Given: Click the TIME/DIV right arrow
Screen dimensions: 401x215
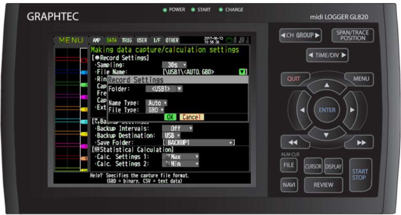Looking at the screenshot, I should pos(344,55).
